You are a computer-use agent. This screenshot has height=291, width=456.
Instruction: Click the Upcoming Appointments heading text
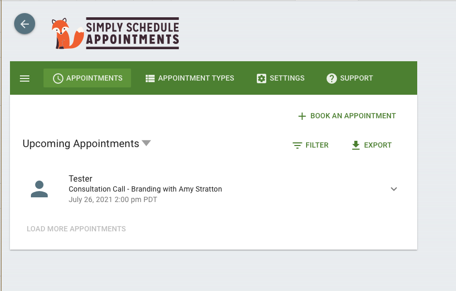click(x=81, y=144)
